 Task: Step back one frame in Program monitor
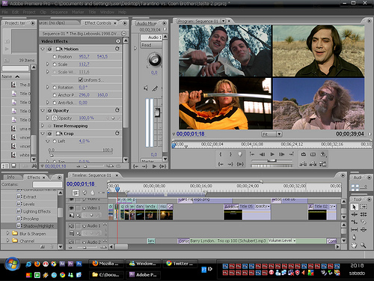tap(263, 154)
